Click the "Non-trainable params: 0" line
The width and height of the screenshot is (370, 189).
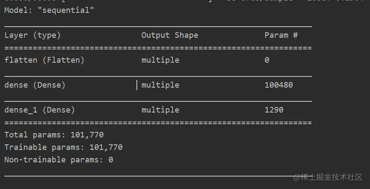point(59,160)
